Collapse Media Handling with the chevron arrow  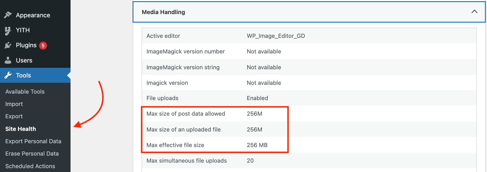coord(474,12)
